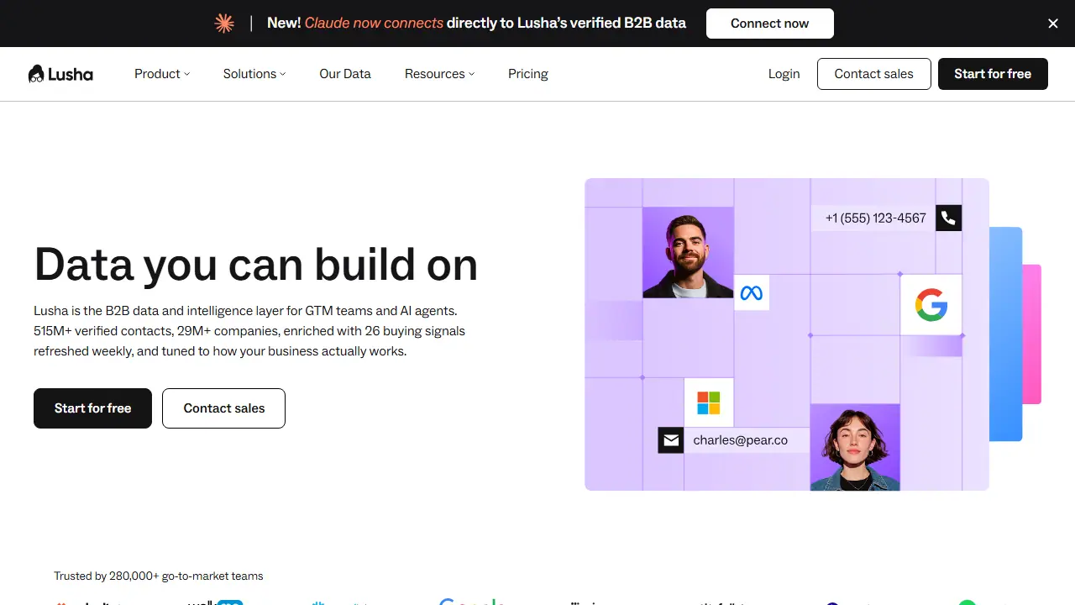Click the Login link
Image resolution: width=1075 pixels, height=605 pixels.
point(784,74)
